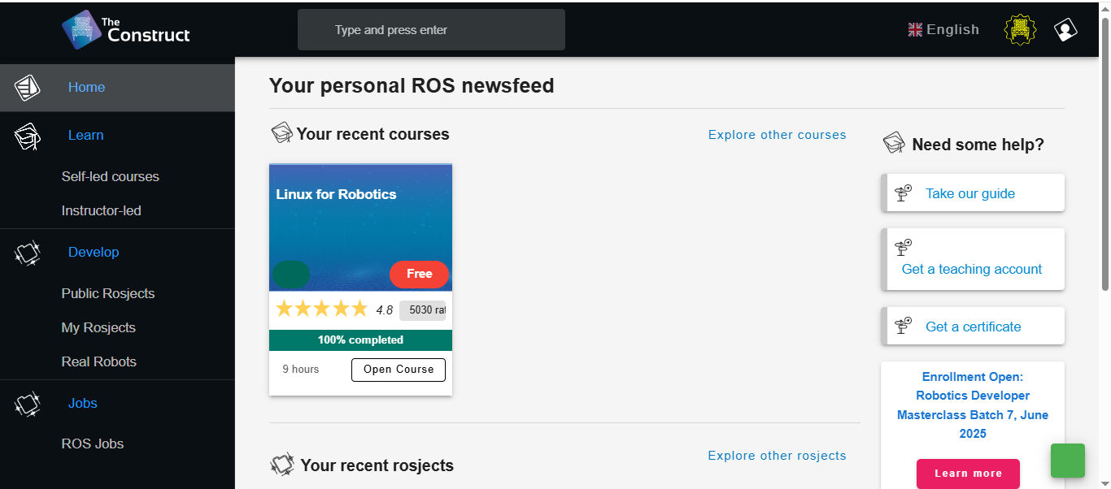
Task: Click the Home newspaper icon in sidebar
Action: tap(27, 87)
